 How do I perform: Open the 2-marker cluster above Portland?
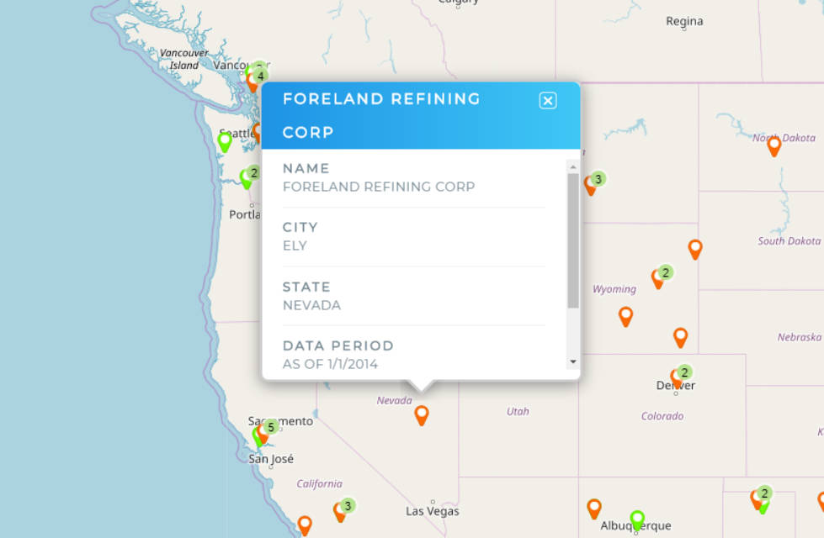click(x=254, y=172)
